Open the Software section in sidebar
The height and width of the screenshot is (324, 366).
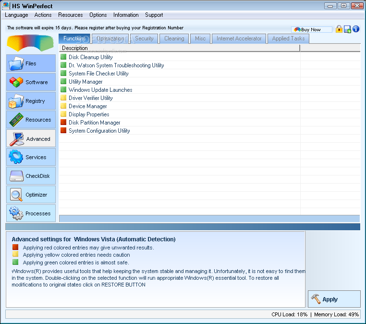tap(31, 82)
